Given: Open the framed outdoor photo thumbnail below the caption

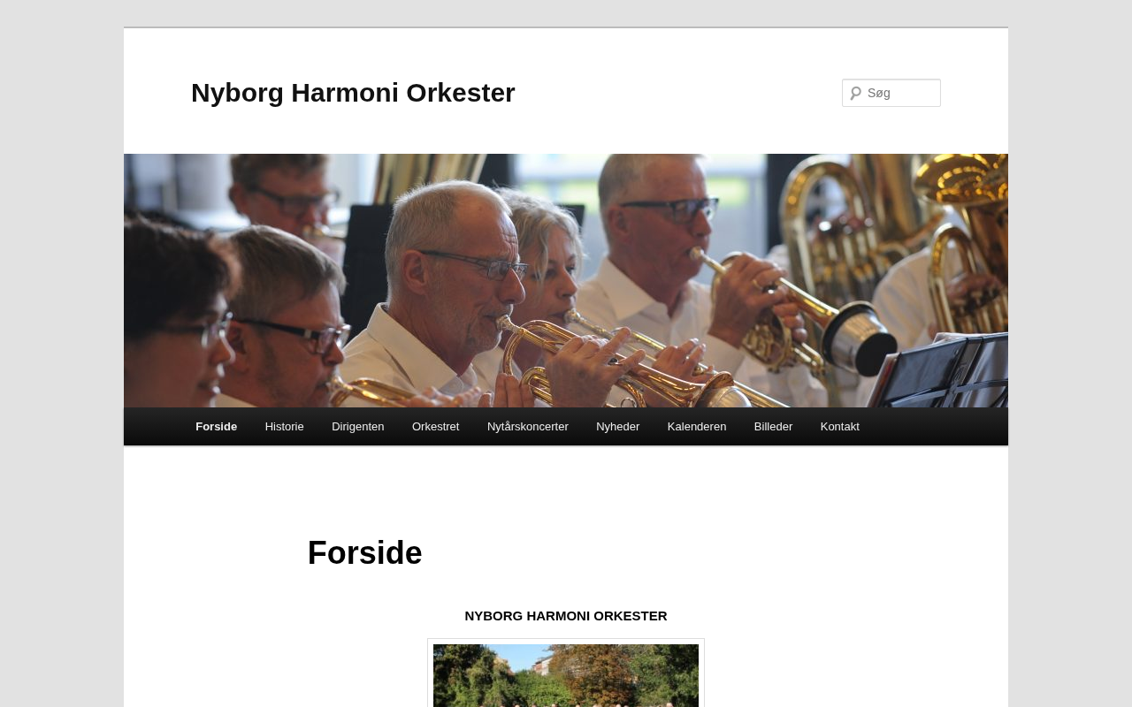Looking at the screenshot, I should point(566,675).
